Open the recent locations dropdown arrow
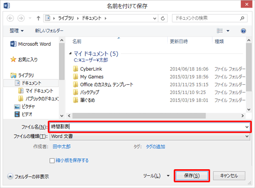This screenshot has height=188, width=255. (30, 18)
